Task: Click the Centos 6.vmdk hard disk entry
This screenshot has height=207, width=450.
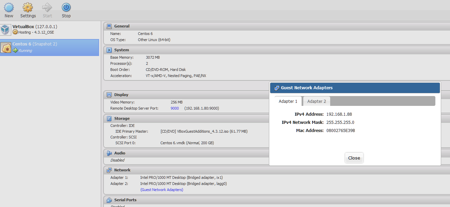Action: tap(187, 143)
